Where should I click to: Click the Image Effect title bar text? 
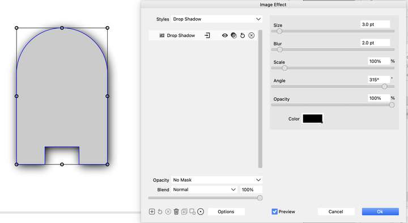273,5
